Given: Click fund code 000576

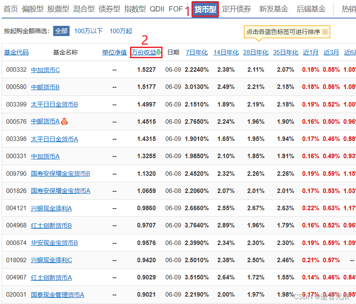Looking at the screenshot, I should tap(16, 121).
